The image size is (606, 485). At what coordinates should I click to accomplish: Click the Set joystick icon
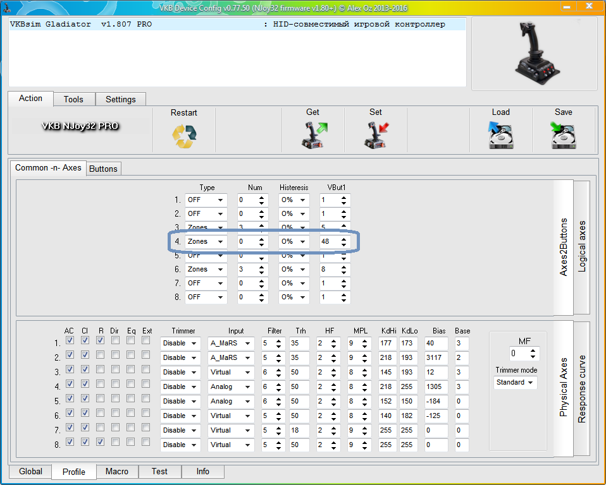click(x=376, y=135)
